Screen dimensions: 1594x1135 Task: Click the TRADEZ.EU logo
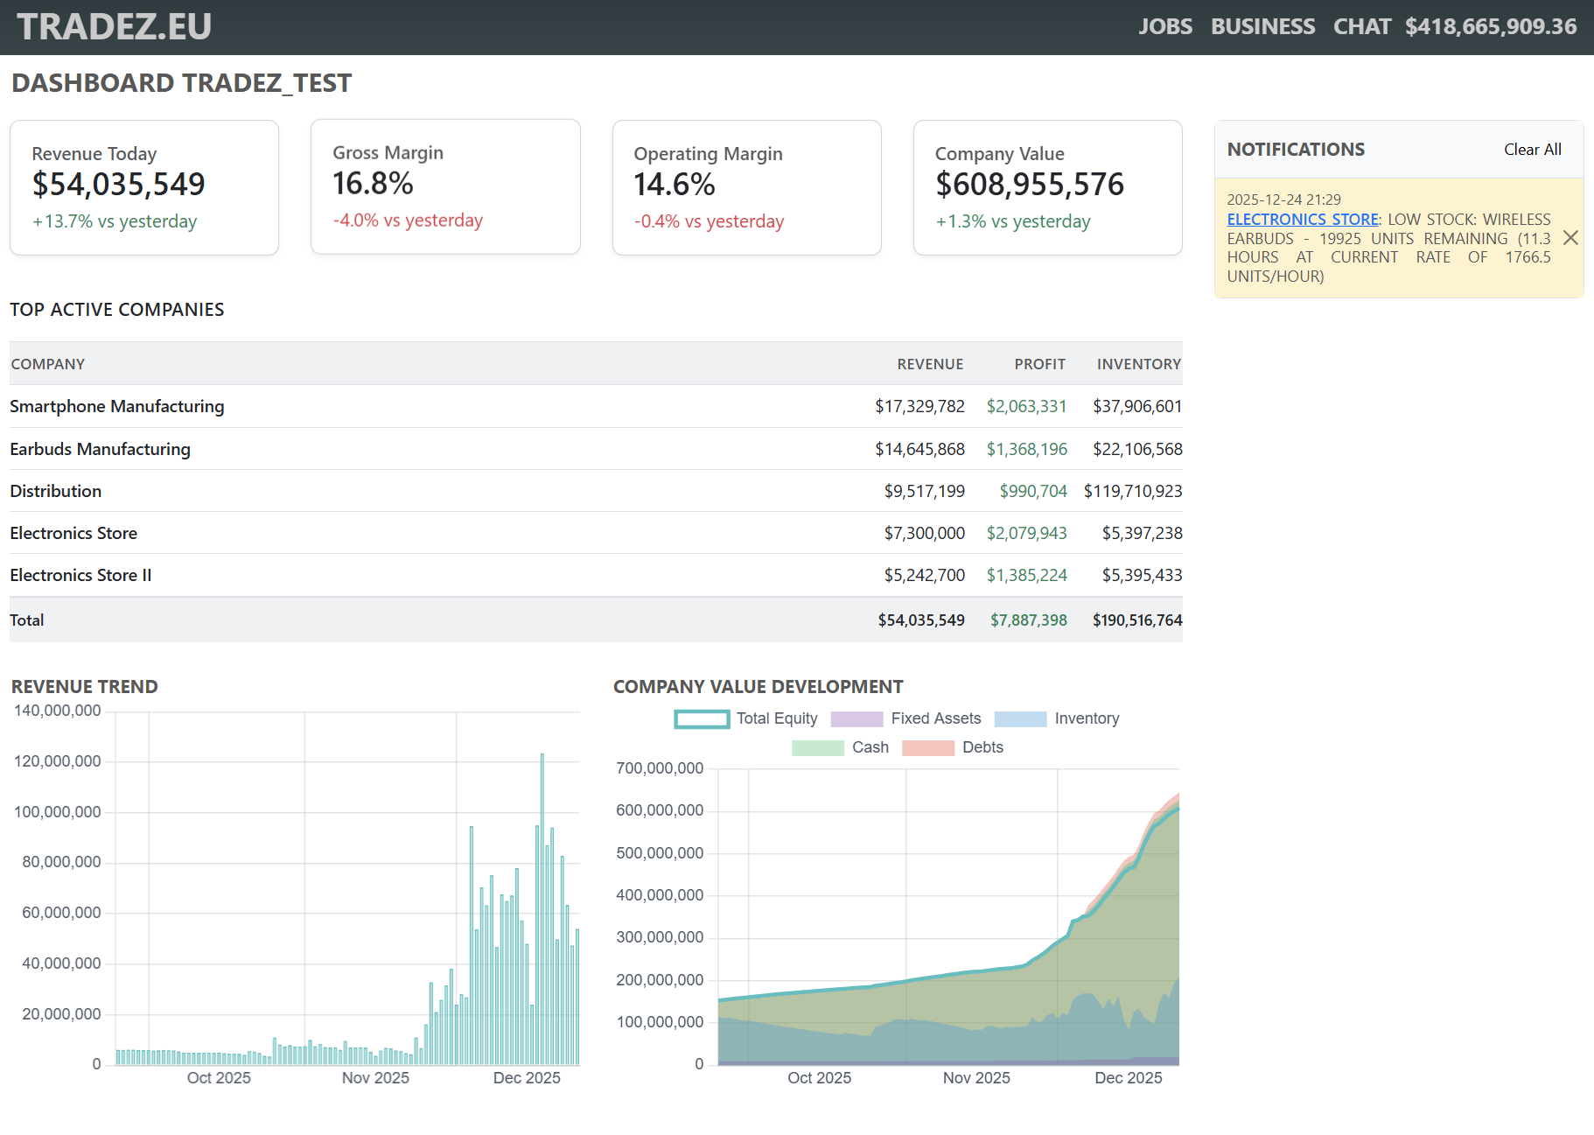click(114, 26)
